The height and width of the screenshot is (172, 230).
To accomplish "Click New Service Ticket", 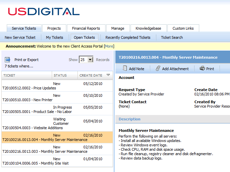I will point(20,37).
